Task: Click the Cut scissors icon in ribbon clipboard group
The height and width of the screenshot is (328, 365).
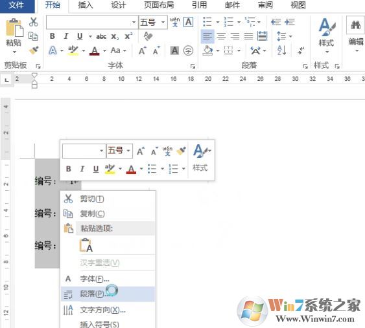Action: (x=34, y=22)
